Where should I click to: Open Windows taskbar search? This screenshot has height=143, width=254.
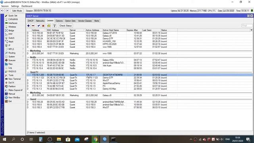13,139
